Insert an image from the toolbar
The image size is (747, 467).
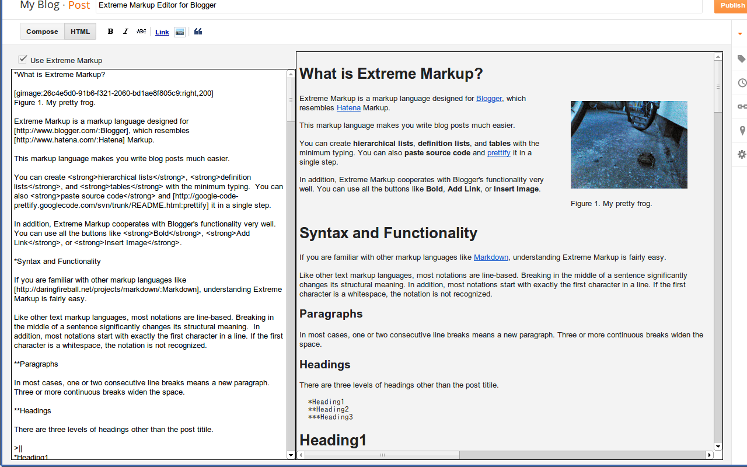[x=179, y=32]
